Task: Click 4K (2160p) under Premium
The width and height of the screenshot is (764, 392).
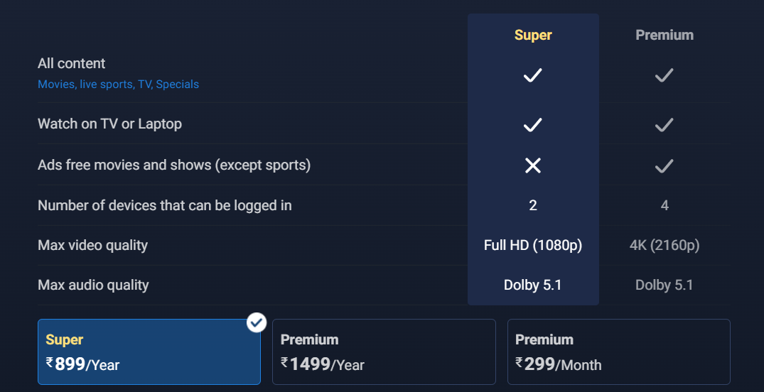Action: click(x=665, y=245)
